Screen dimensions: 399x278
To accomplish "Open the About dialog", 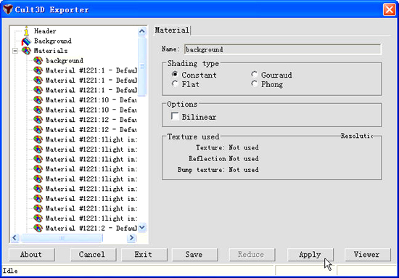I will (x=31, y=255).
